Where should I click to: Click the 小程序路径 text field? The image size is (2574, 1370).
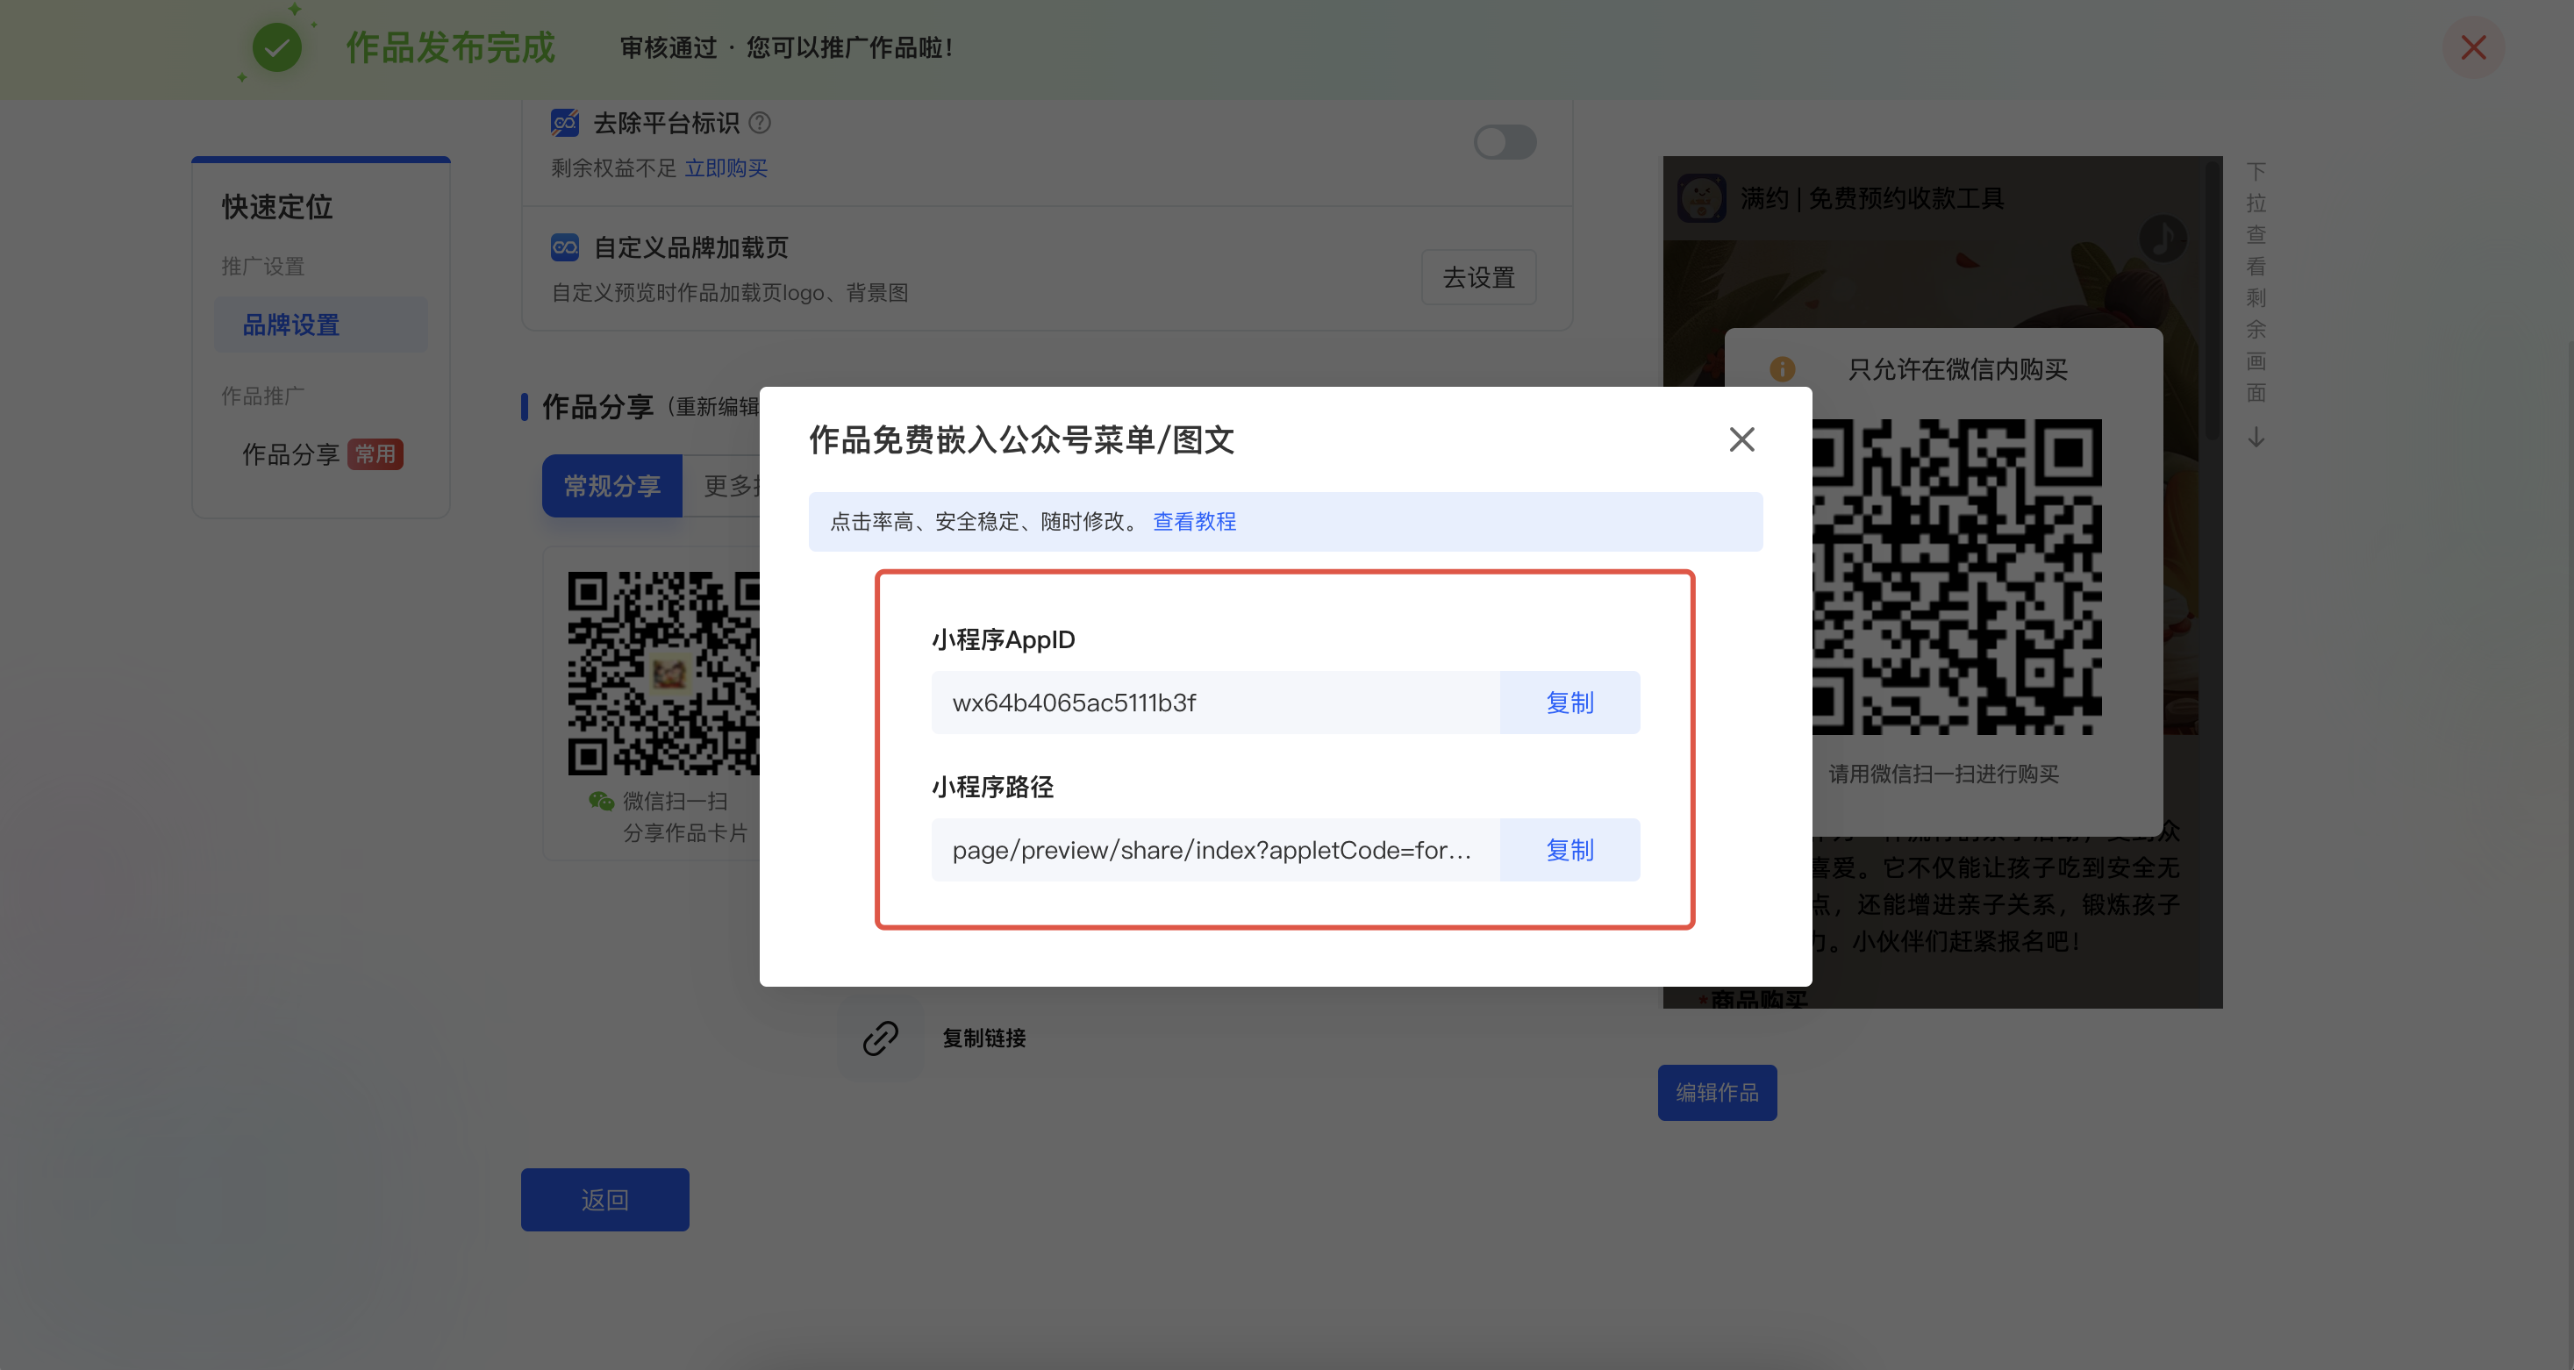click(1214, 851)
